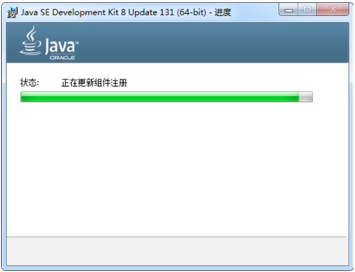Screen dimensions: 355x272
Task: Click empty area of blue header banner
Action: (213, 43)
